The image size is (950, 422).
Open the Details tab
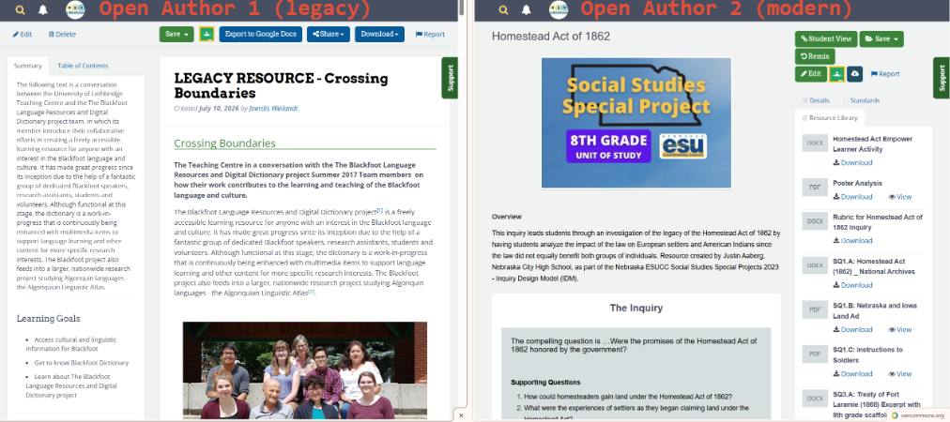816,100
